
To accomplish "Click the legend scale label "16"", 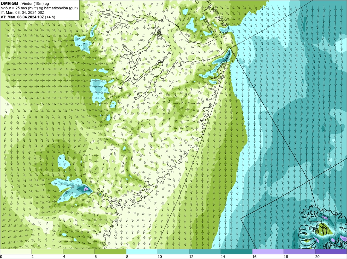I will click(x=254, y=257).
